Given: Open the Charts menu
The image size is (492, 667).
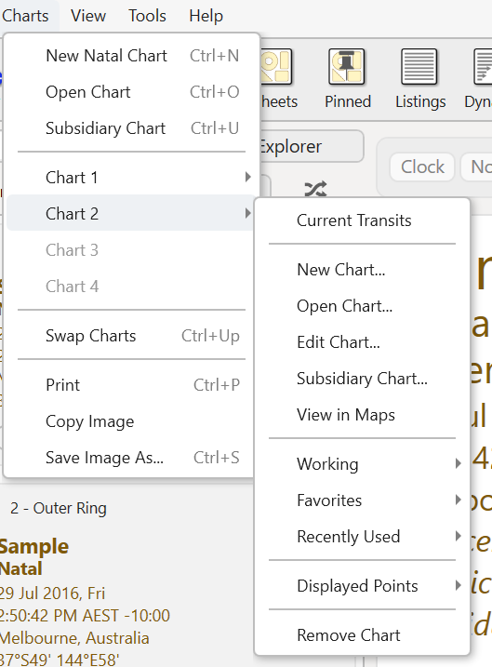Looking at the screenshot, I should pos(25,16).
